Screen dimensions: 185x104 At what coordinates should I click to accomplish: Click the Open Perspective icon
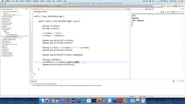pyautogui.click(x=164, y=6)
